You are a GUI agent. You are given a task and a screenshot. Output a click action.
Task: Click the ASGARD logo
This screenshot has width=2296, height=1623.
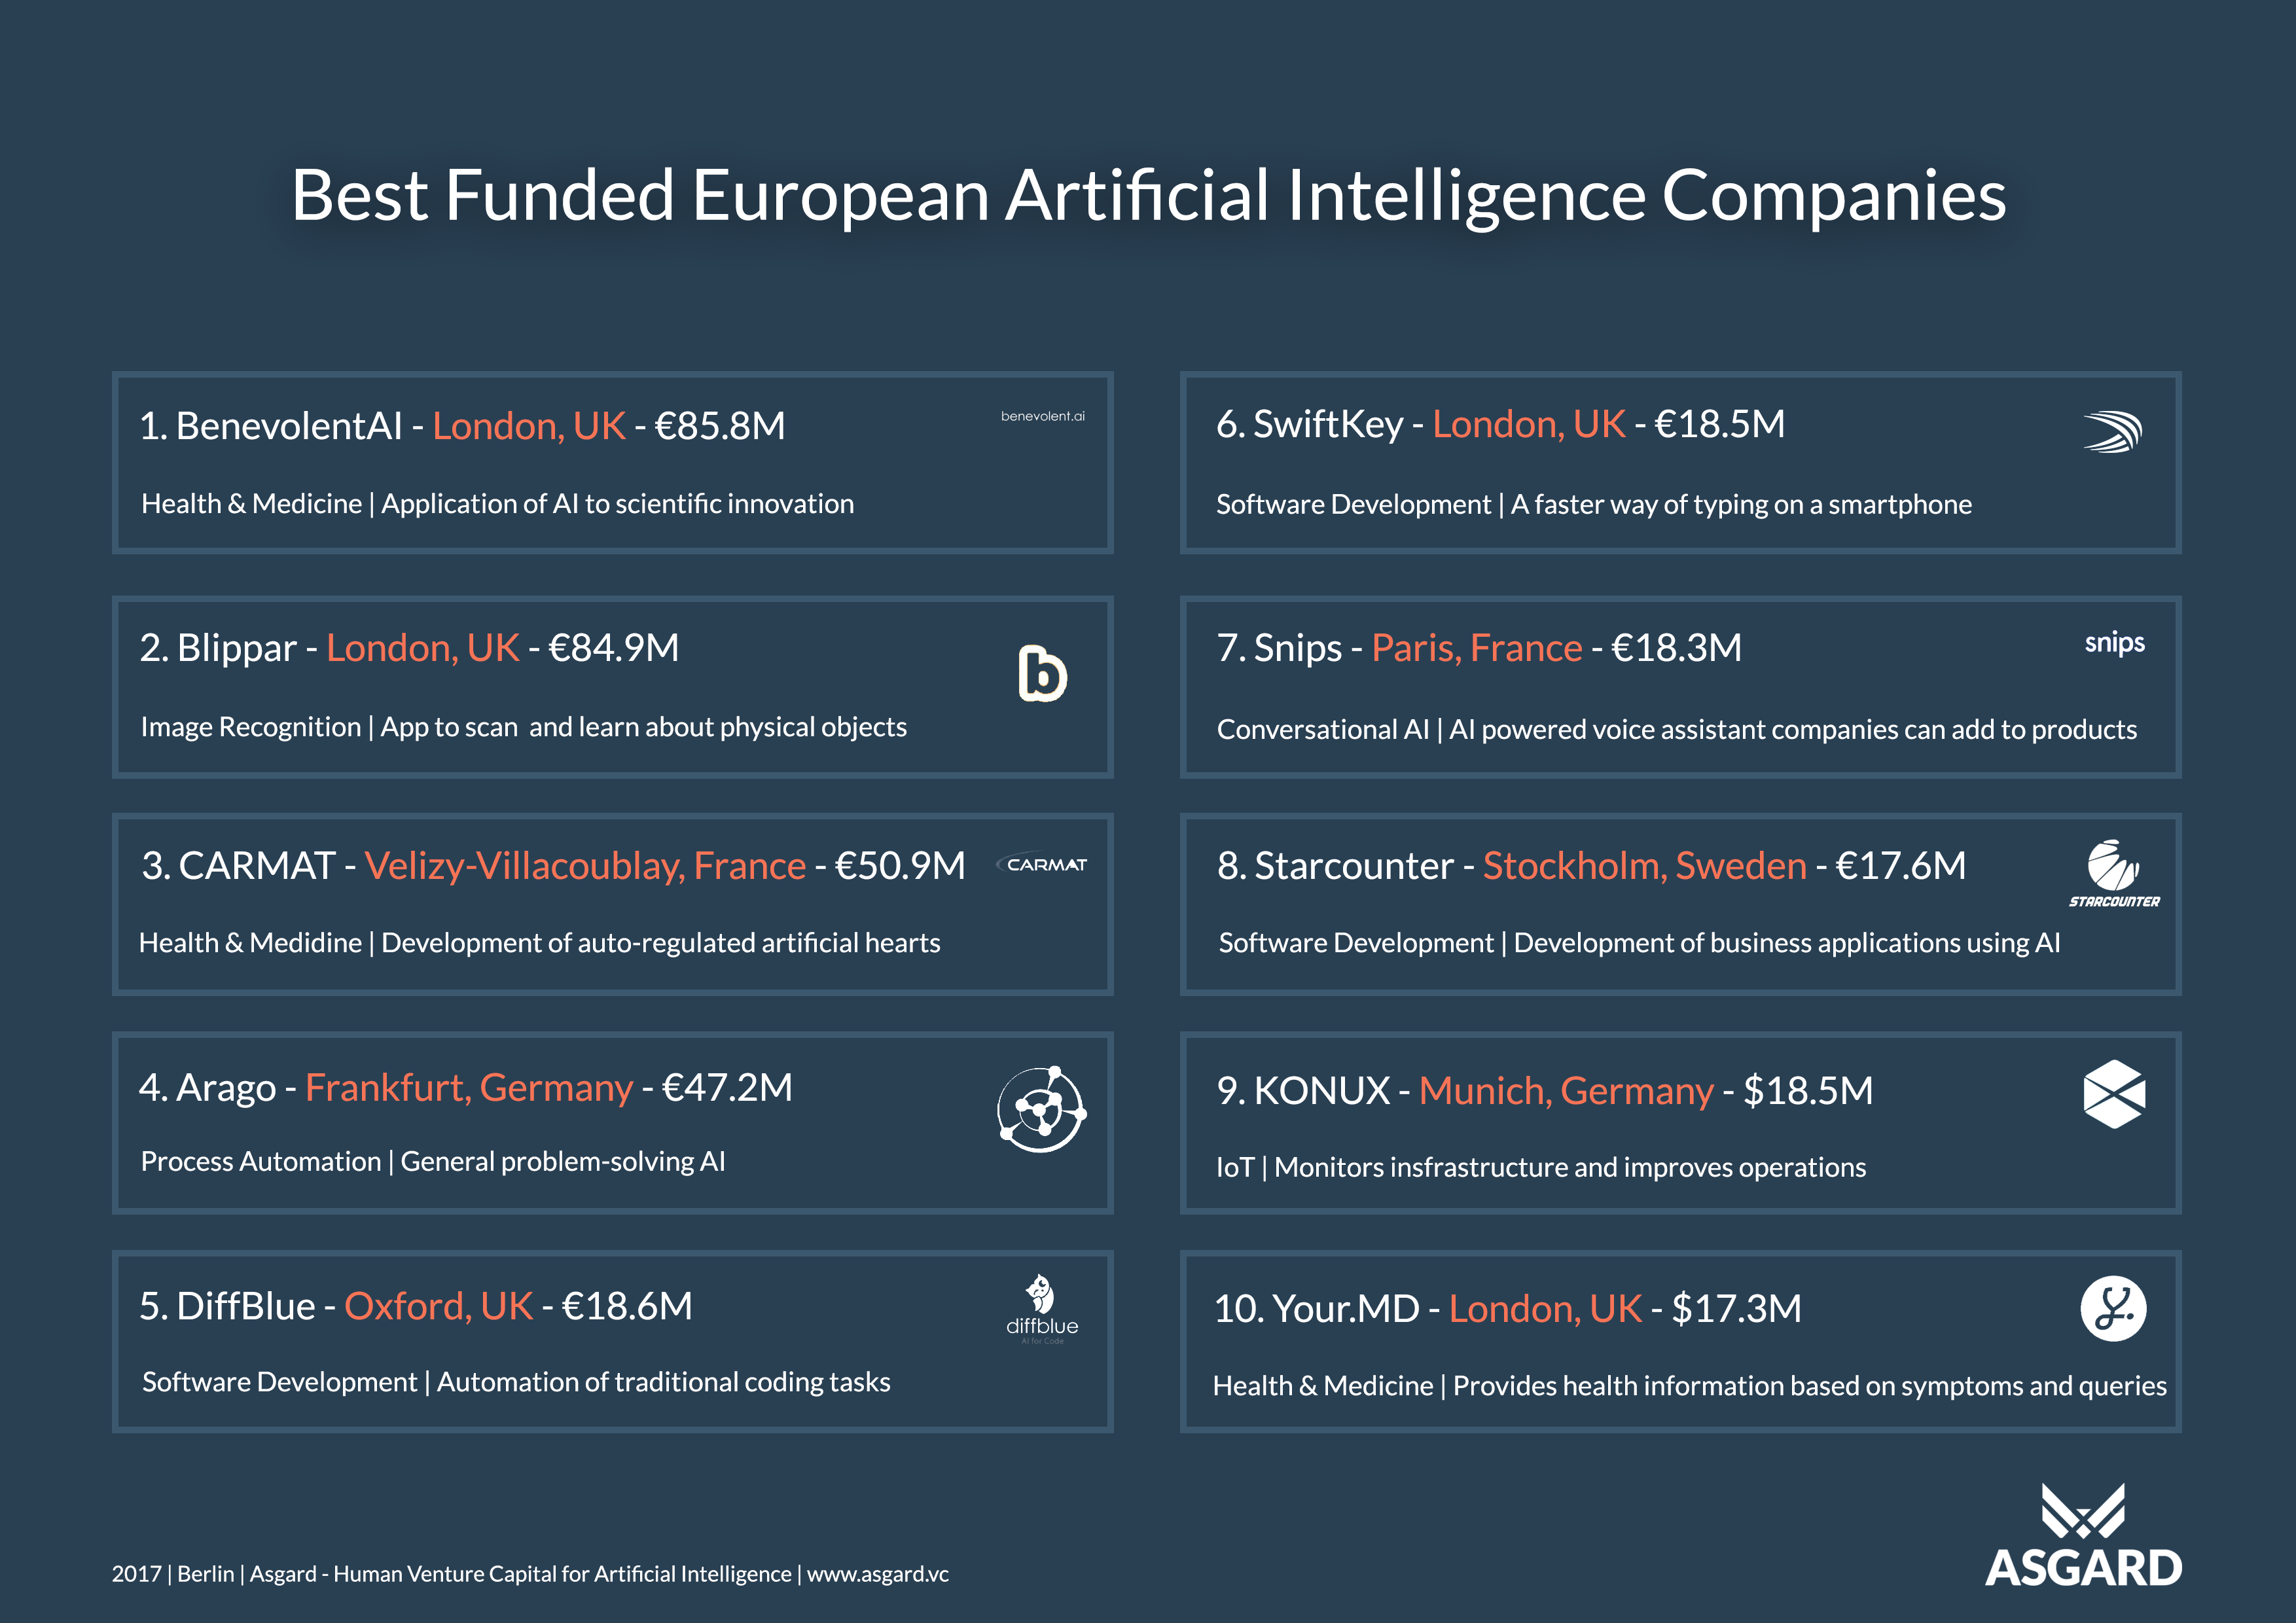(2083, 1536)
